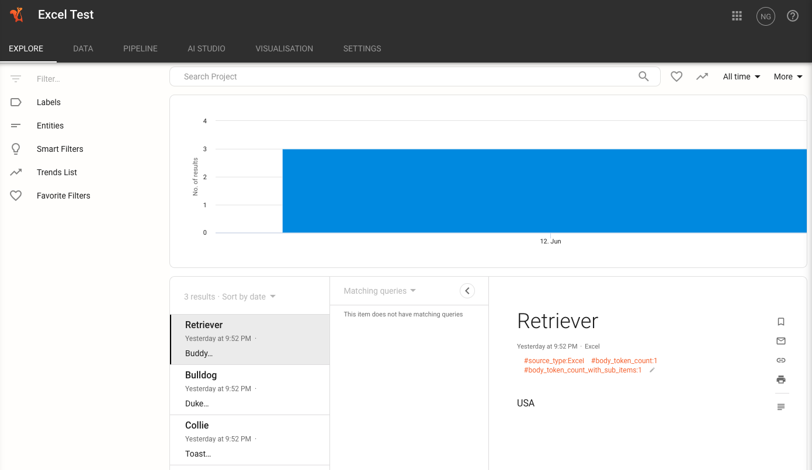
Task: Click the heart favorite icon beside search
Action: pyautogui.click(x=676, y=76)
